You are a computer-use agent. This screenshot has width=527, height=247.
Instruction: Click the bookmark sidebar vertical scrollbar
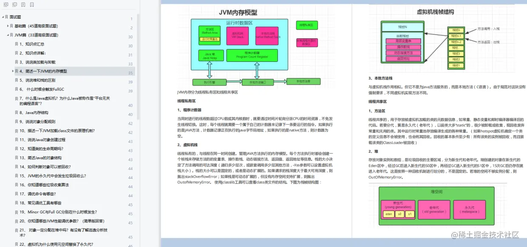click(138, 66)
